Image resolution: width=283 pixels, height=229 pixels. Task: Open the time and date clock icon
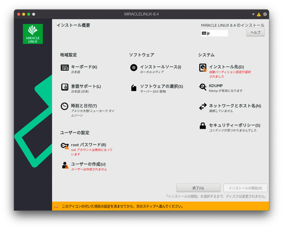(x=64, y=106)
